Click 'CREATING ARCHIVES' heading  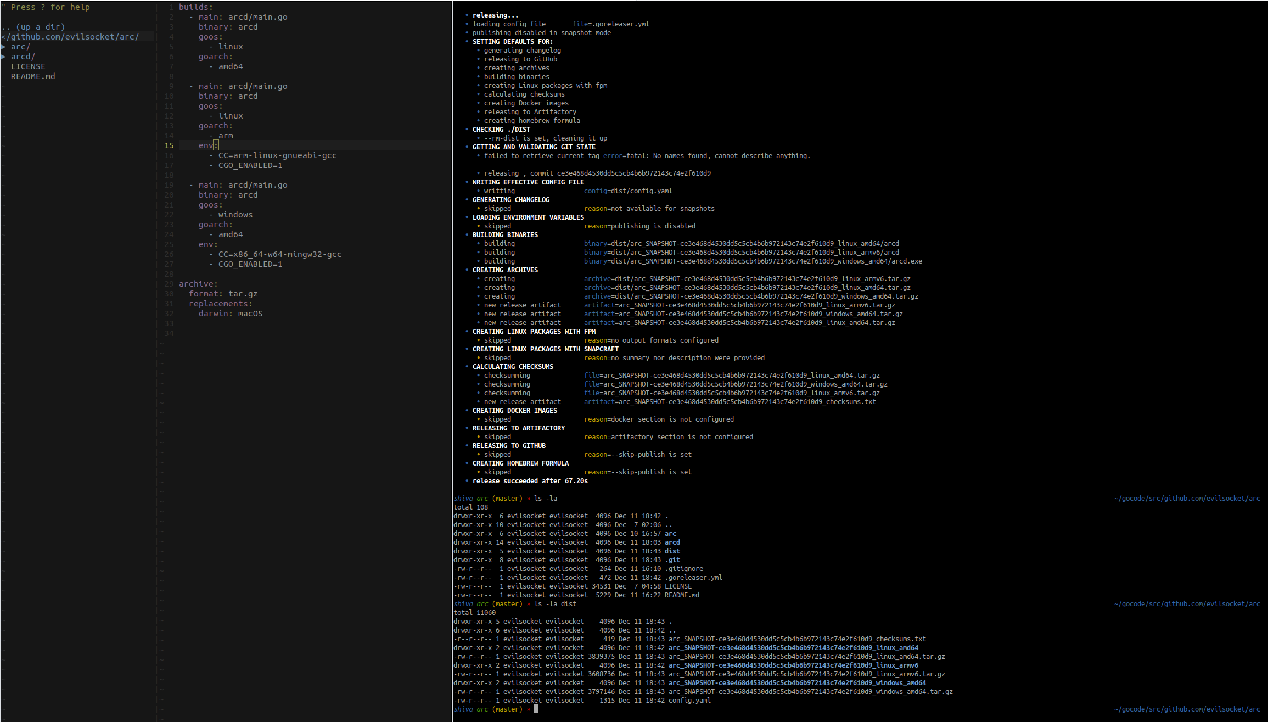(505, 270)
